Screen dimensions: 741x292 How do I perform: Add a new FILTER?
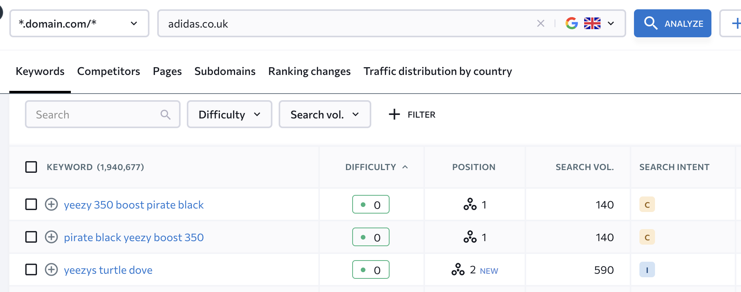pos(412,115)
